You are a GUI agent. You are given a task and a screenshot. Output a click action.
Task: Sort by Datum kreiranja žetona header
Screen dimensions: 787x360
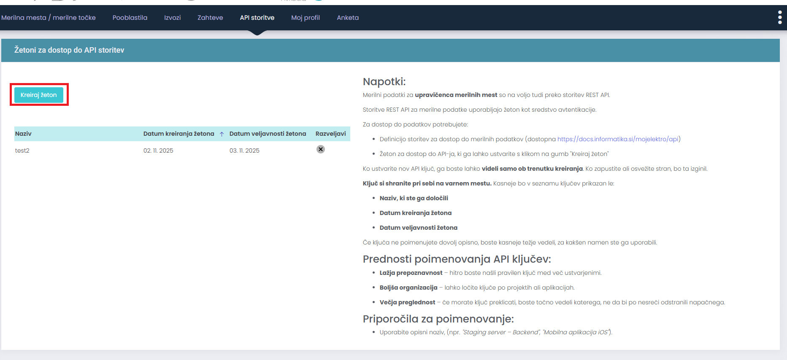[178, 134]
